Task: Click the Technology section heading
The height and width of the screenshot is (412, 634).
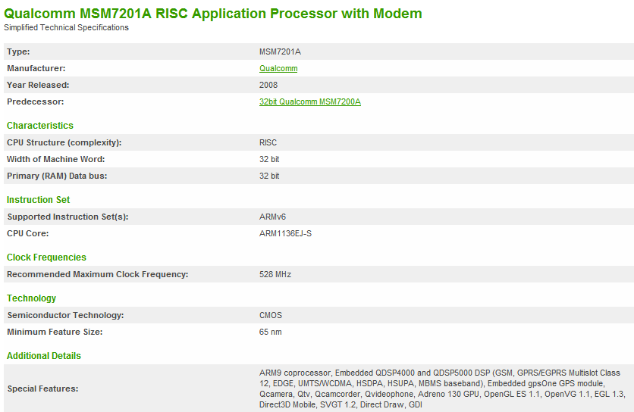Action: tap(31, 298)
